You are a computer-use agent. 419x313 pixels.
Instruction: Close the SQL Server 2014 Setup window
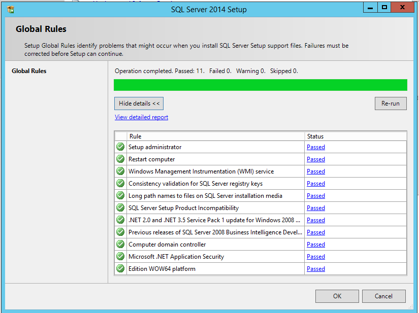pyautogui.click(x=402, y=8)
